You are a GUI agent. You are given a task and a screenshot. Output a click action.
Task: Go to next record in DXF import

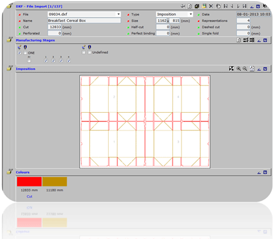point(238,6)
